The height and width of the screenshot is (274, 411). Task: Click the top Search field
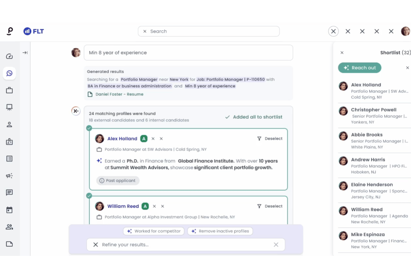209,31
